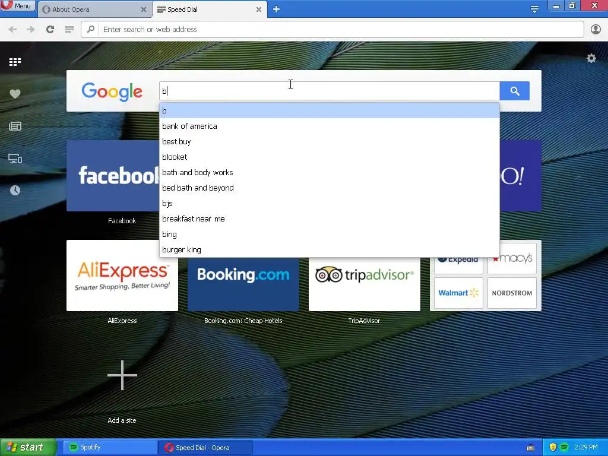Screen dimensions: 608x456
Task: Switch to Spotify in the taskbar
Action: click(109, 448)
